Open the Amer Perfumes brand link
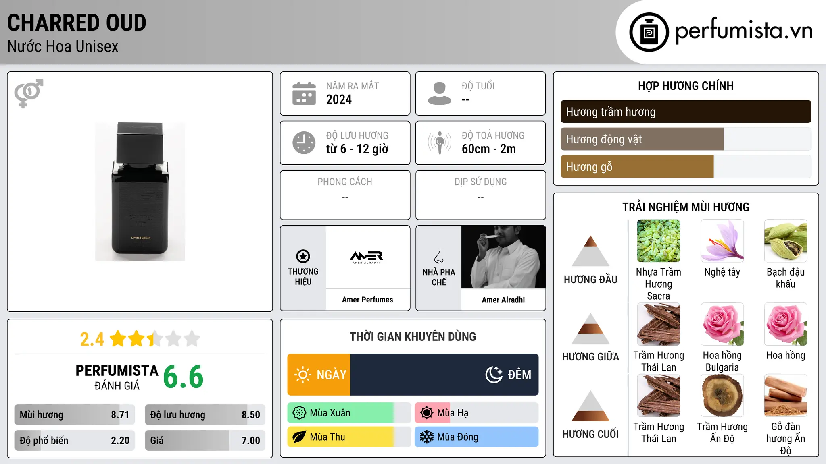 coord(367,300)
